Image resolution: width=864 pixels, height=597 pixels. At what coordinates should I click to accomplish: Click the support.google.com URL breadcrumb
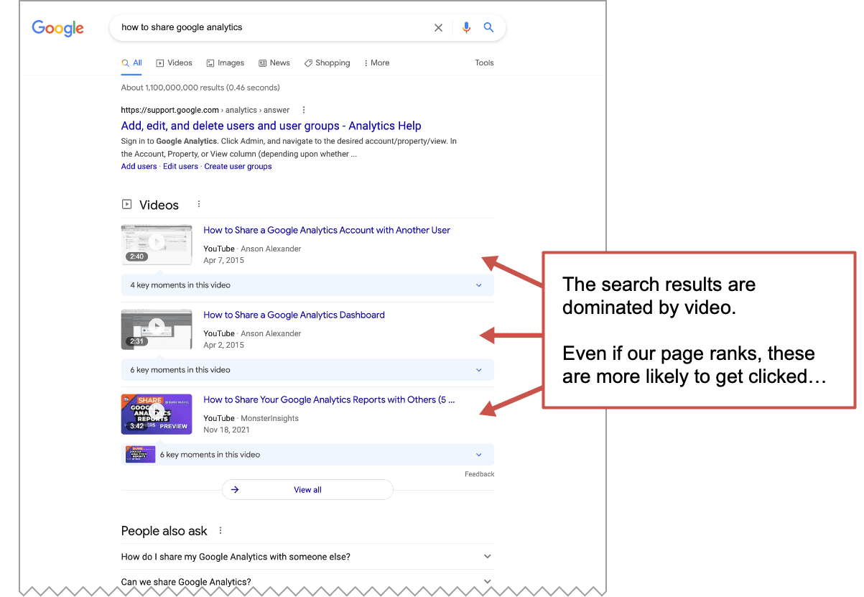(205, 110)
